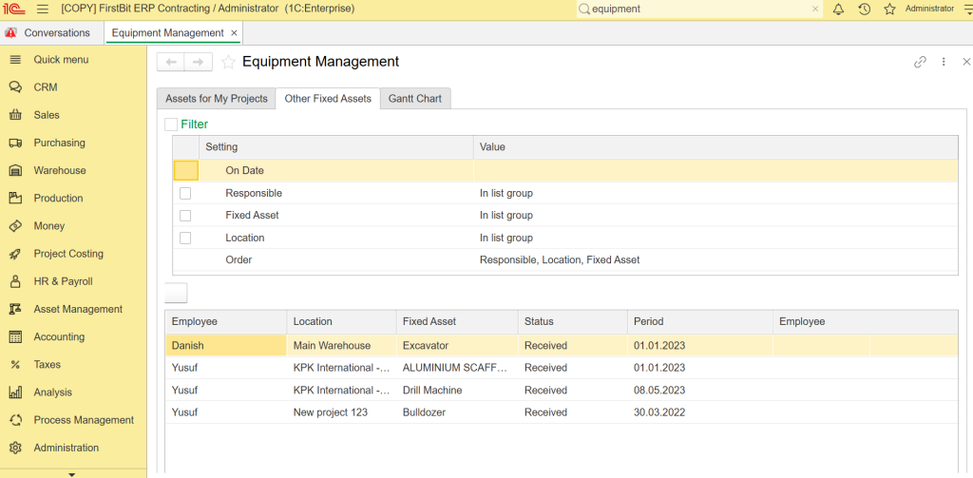Click the 08.05.2023 period cell
Image resolution: width=973 pixels, height=478 pixels.
[x=699, y=391]
